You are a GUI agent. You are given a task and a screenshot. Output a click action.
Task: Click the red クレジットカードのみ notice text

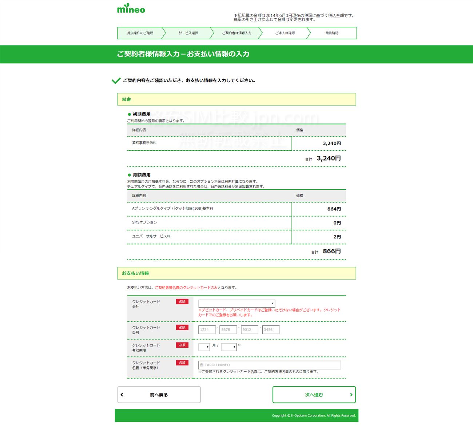(186, 288)
